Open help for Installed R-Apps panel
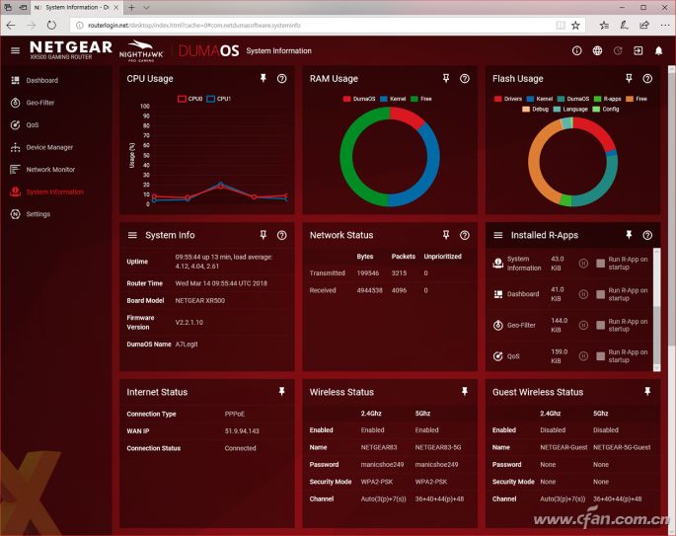 point(647,235)
